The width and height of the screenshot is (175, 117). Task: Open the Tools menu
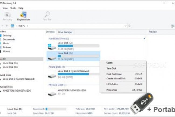[13, 8]
